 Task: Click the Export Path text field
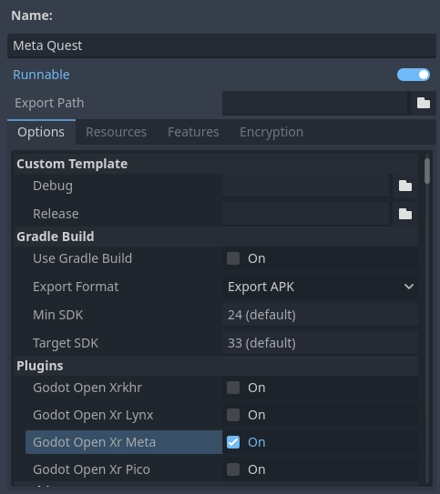[315, 103]
